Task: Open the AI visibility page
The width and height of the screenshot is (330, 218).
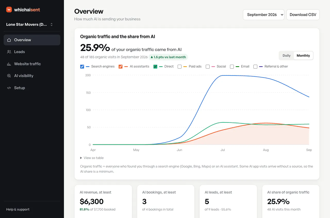Action: point(32,76)
